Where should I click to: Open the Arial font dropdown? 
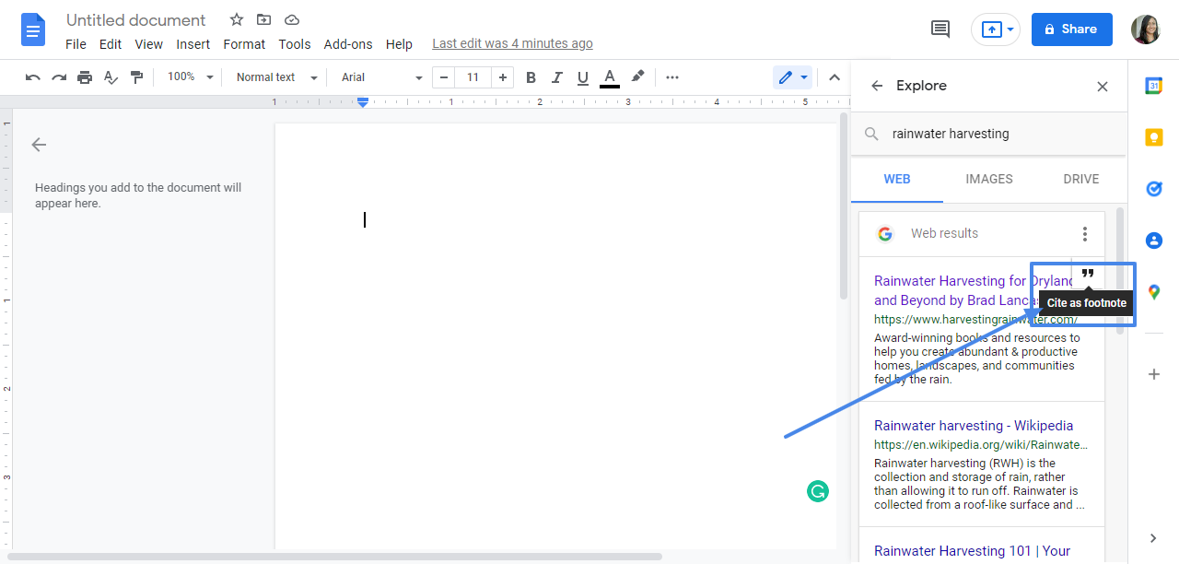pos(381,77)
